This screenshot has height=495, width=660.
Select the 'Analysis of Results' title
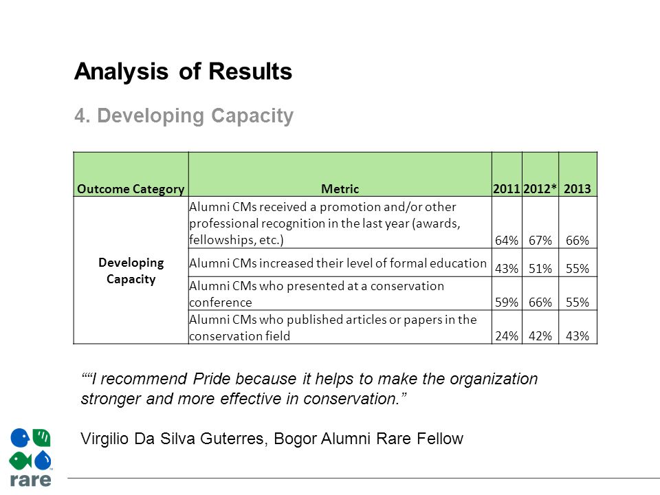point(183,71)
